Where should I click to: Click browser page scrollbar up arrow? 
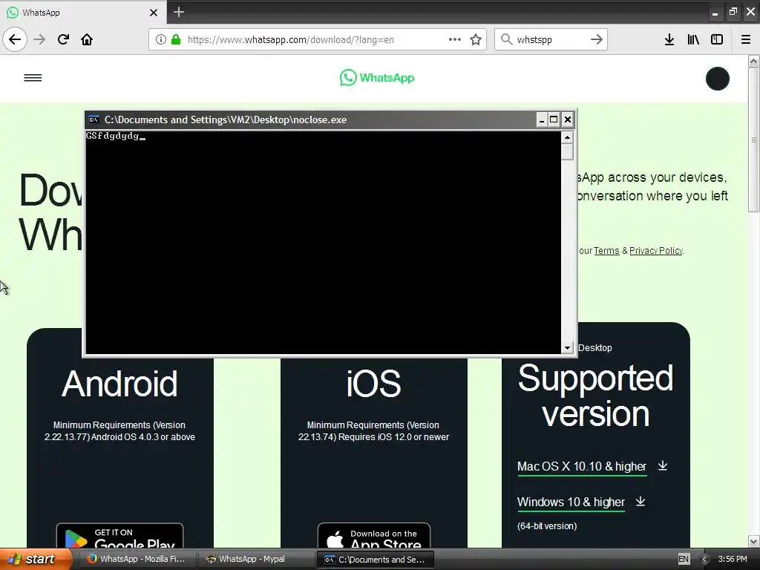[754, 61]
